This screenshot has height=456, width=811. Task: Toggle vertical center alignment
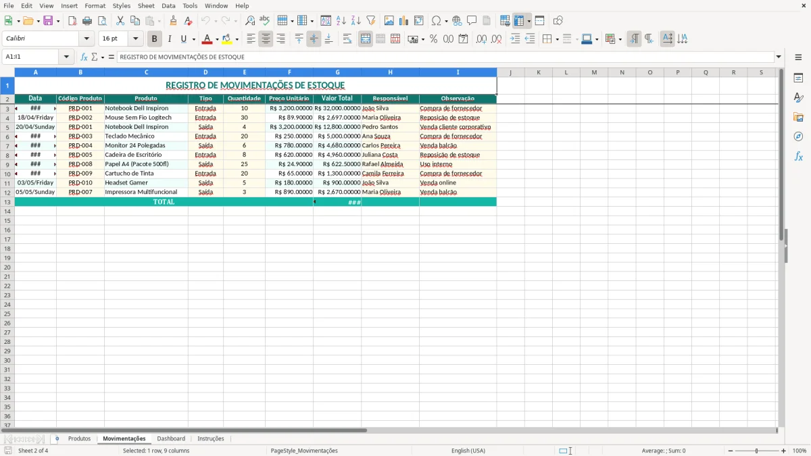point(314,39)
